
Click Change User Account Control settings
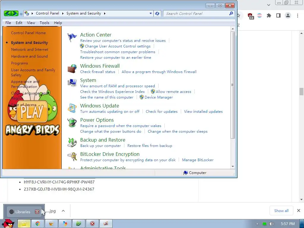click(118, 46)
